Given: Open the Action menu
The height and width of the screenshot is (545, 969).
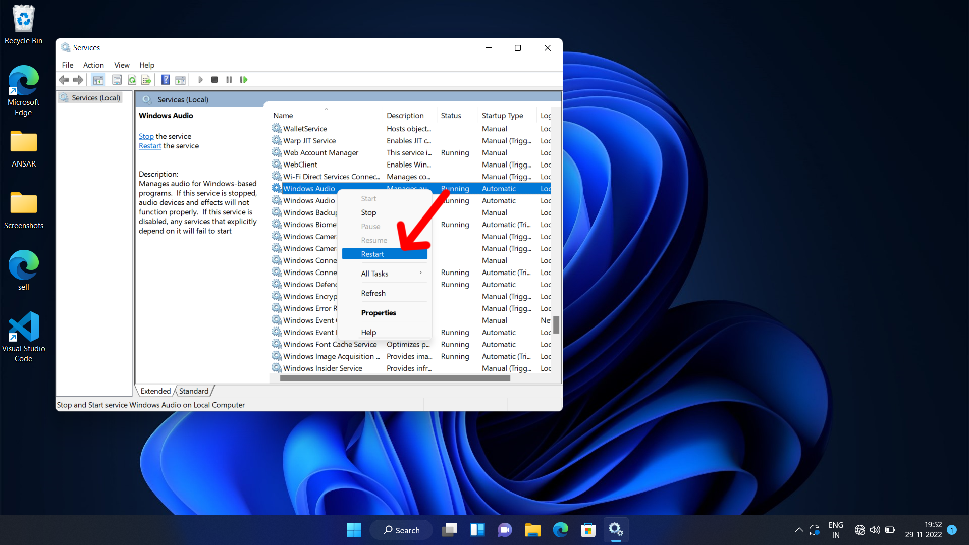Looking at the screenshot, I should tap(93, 65).
